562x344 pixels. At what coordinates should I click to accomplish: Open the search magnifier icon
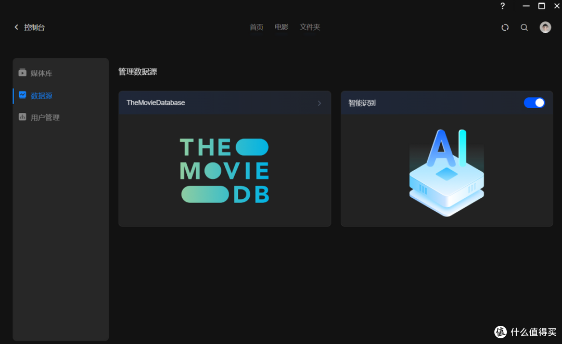pos(524,28)
